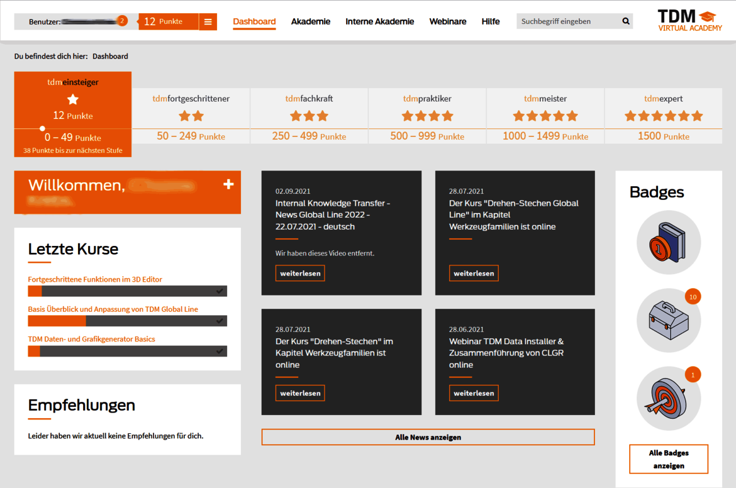Click checkmark on Fortgeschrittene Funktionen progress bar

(x=220, y=291)
